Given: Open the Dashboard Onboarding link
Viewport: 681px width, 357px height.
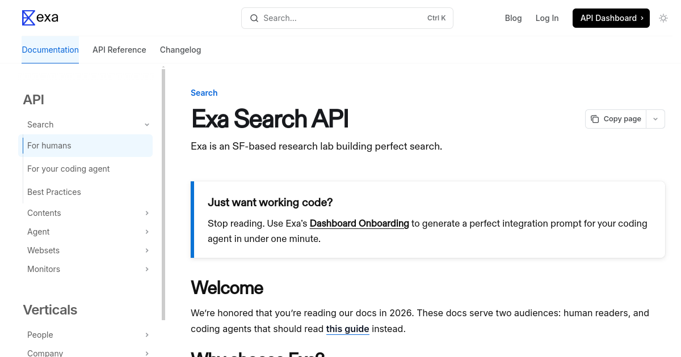Looking at the screenshot, I should tap(359, 223).
